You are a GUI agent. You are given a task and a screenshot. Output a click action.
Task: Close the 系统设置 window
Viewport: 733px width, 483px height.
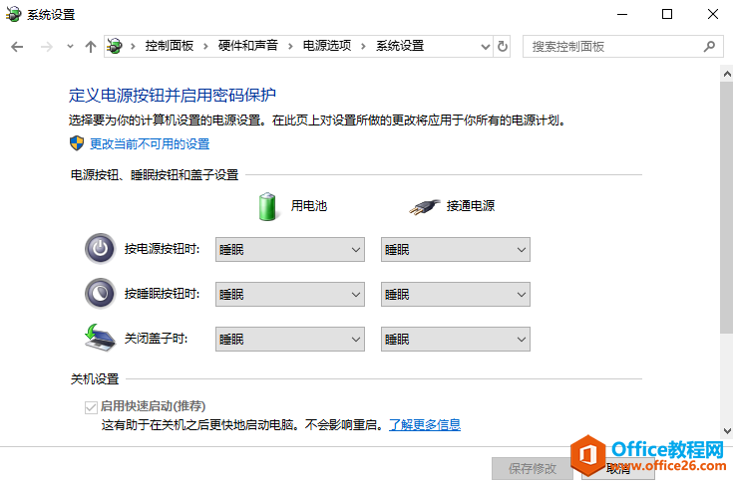[712, 15]
